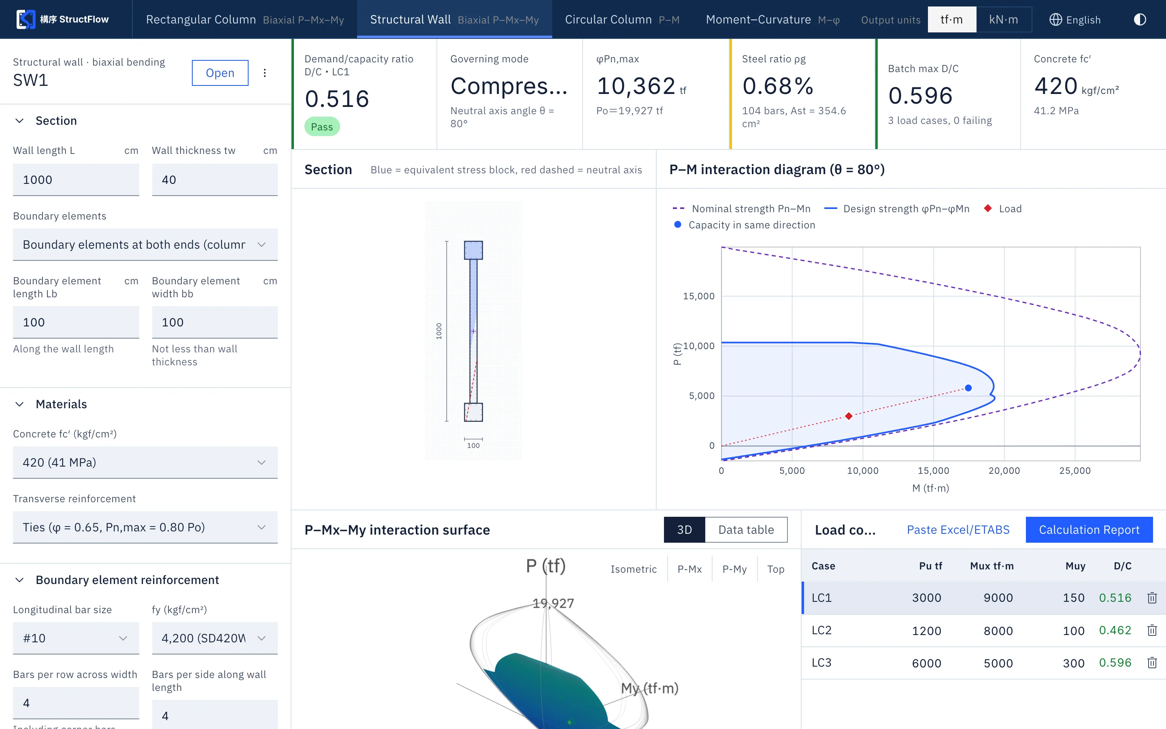This screenshot has width=1166, height=729.
Task: Switch output units to tf·m
Action: [951, 19]
